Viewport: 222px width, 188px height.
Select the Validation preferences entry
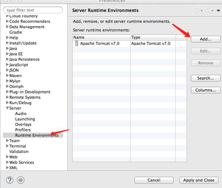(x=19, y=151)
